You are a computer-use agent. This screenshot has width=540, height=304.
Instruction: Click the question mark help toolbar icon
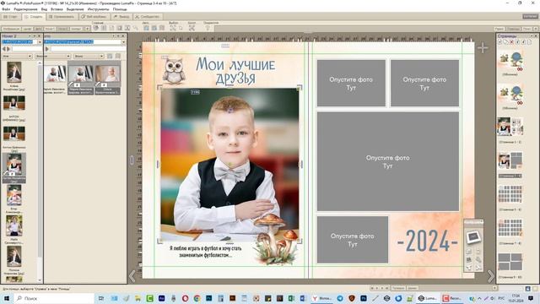(208, 28)
